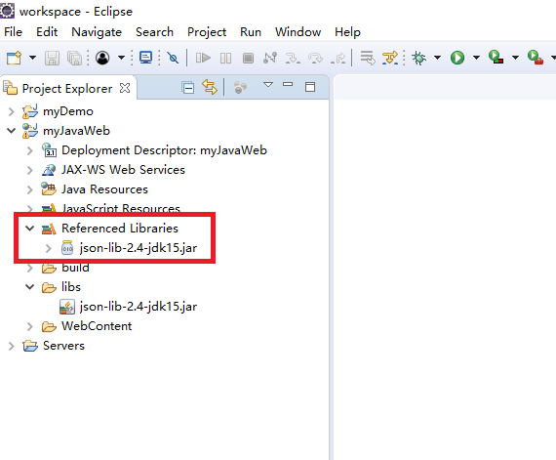Select the Project Explorer tab
This screenshot has height=460, width=556.
pos(67,88)
